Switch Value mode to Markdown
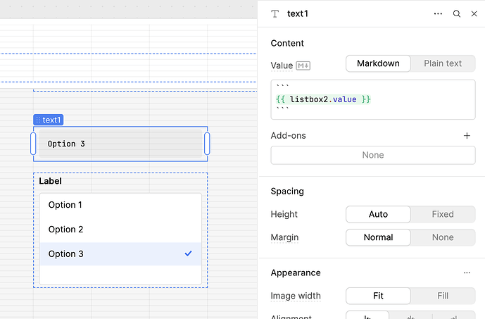 pyautogui.click(x=378, y=63)
